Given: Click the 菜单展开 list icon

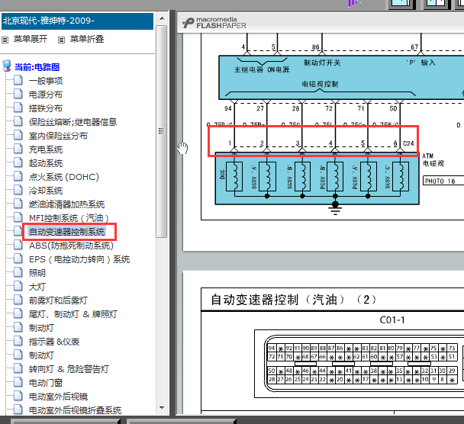Looking at the screenshot, I should point(5,40).
